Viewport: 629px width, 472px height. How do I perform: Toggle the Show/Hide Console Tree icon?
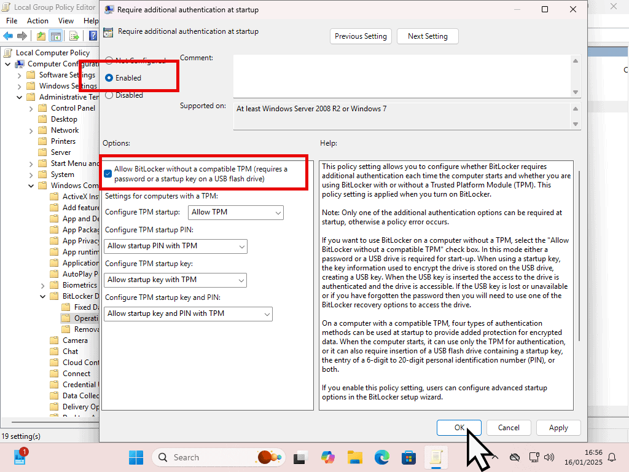(55, 36)
